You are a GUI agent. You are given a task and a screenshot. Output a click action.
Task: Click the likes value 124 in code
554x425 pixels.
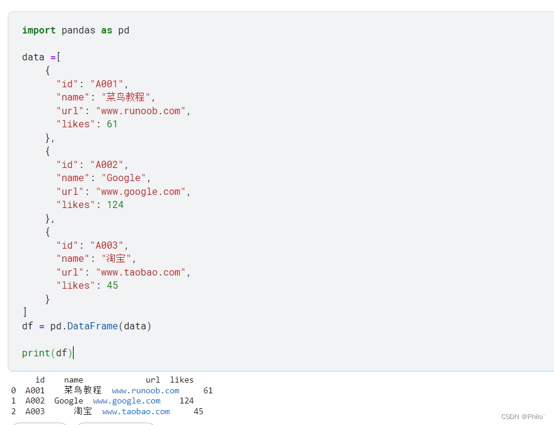[115, 205]
